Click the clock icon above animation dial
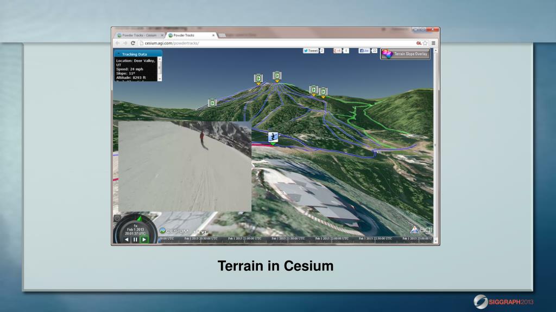This screenshot has width=556, height=312. coord(117,218)
